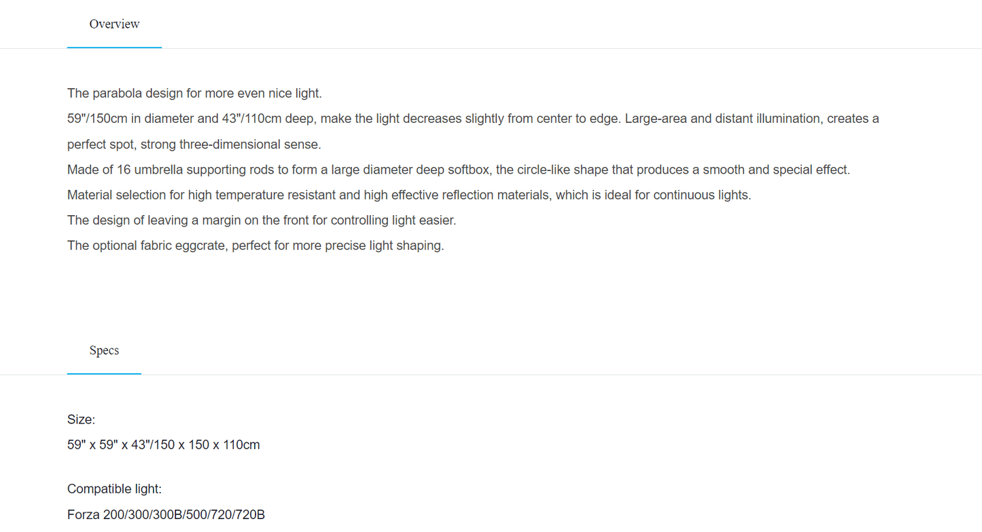Viewport: 982px width, 532px height.
Task: Open the Overview tab
Action: (114, 24)
